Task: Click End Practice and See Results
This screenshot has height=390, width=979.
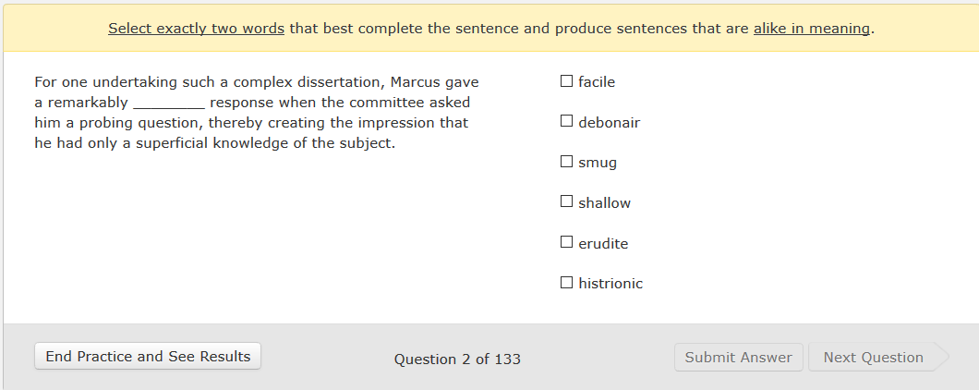Action: (x=148, y=357)
